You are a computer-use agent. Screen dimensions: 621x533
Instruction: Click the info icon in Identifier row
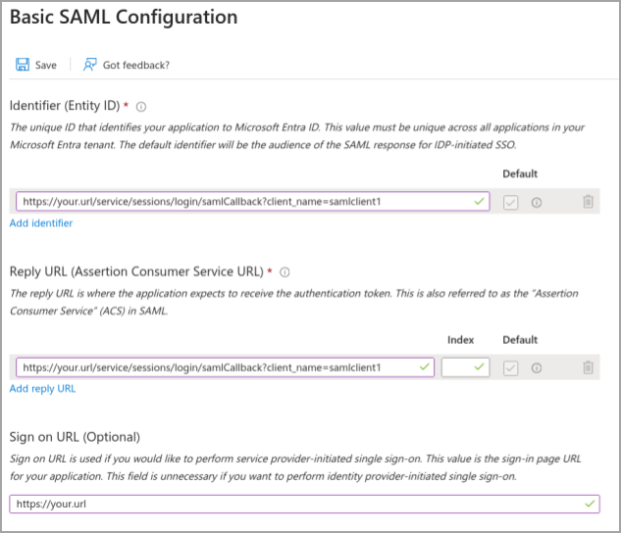point(537,202)
